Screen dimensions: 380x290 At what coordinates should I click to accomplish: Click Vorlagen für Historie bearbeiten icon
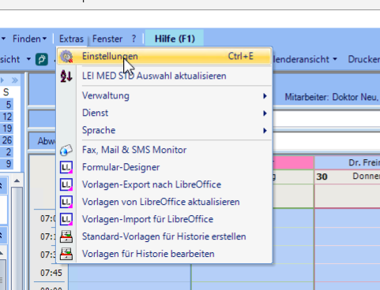(66, 254)
